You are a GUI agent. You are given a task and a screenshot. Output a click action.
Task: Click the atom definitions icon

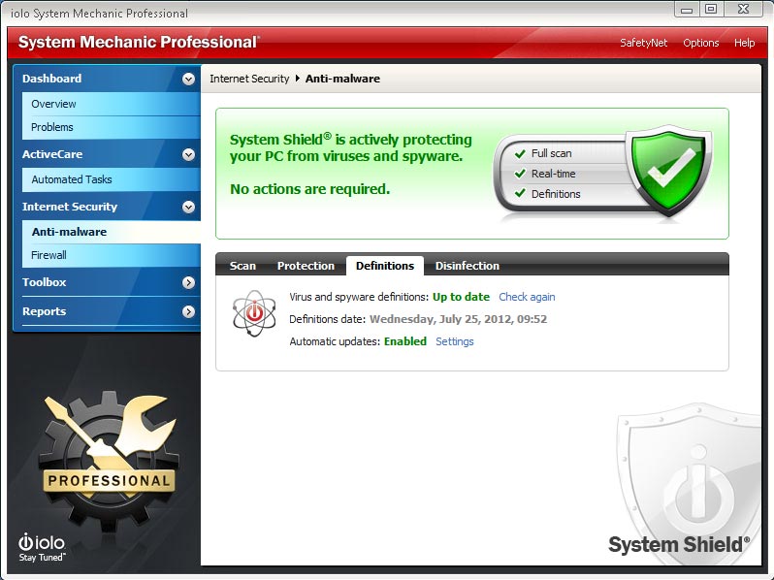coord(254,313)
